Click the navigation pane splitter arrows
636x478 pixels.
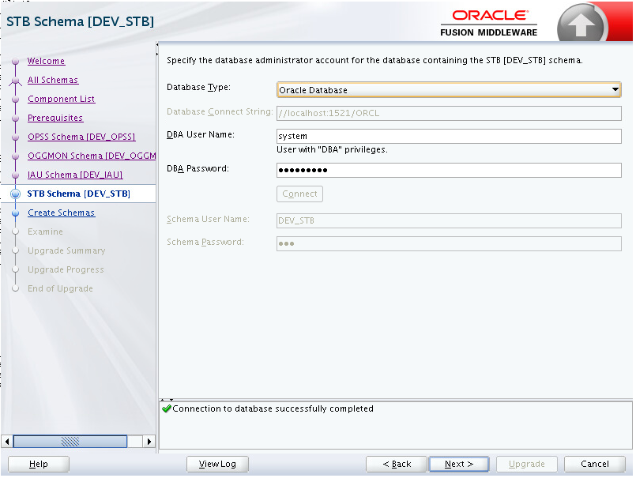pyautogui.click(x=157, y=50)
